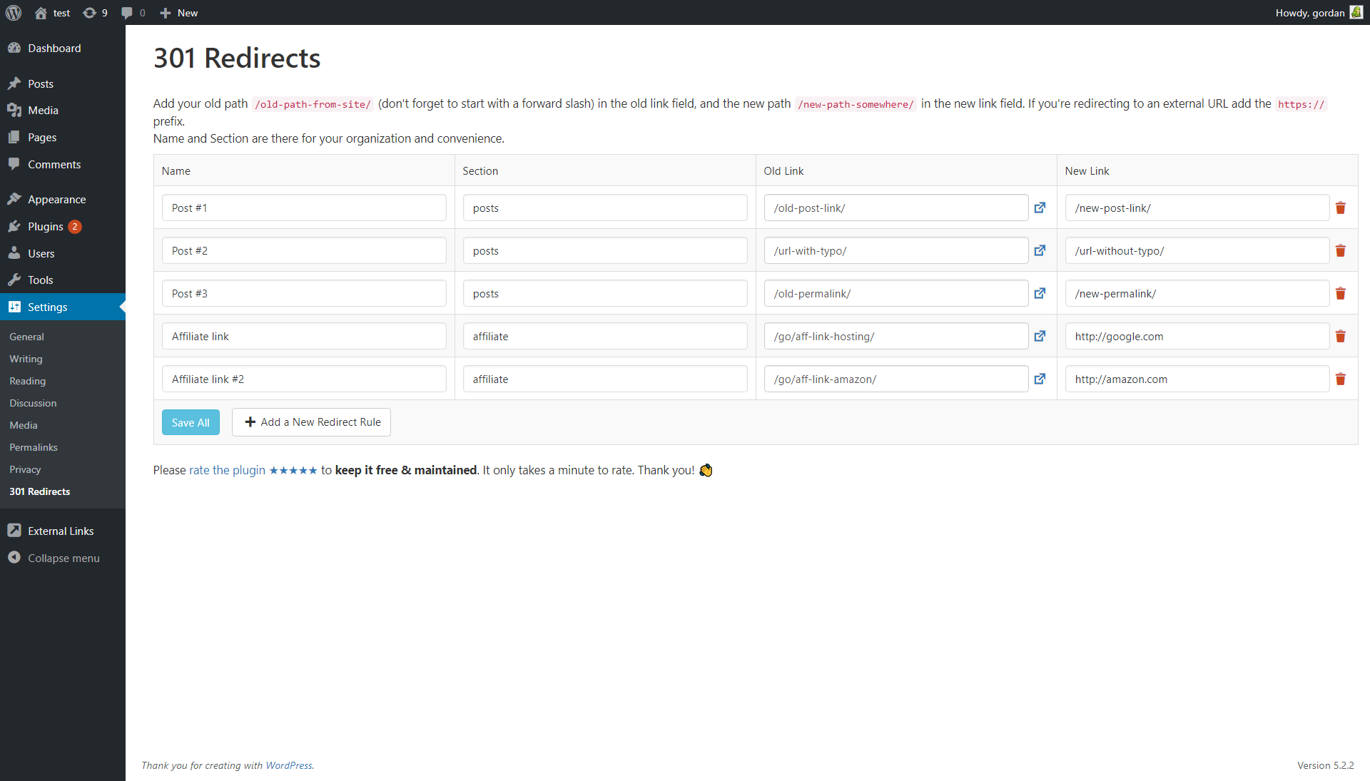1370x781 pixels.
Task: Click the external link icon for /old-permalink/
Action: pos(1039,292)
